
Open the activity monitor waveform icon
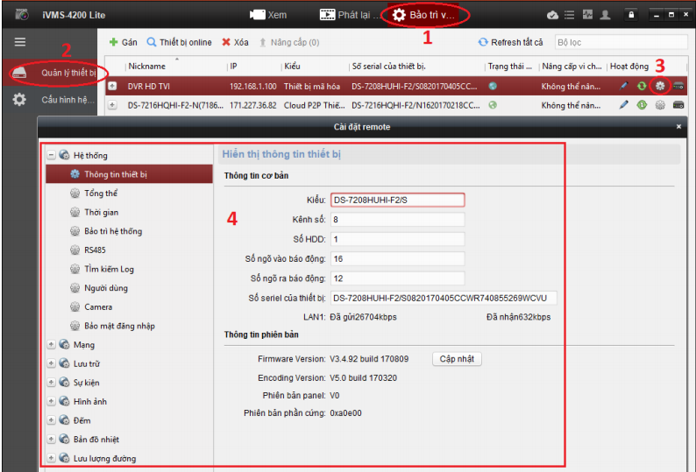pos(587,15)
